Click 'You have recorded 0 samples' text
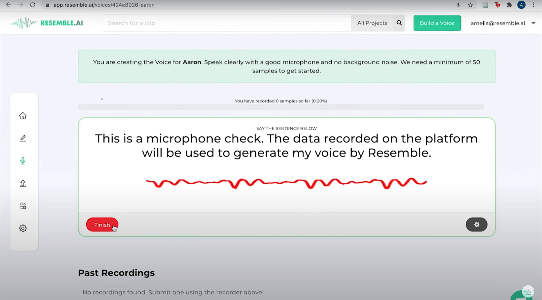Viewport: 542px width, 300px height. (281, 101)
